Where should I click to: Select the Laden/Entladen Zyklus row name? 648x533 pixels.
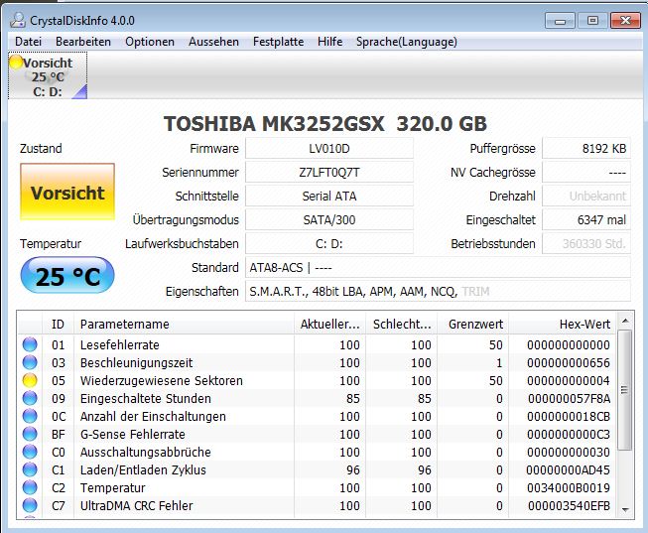(143, 469)
